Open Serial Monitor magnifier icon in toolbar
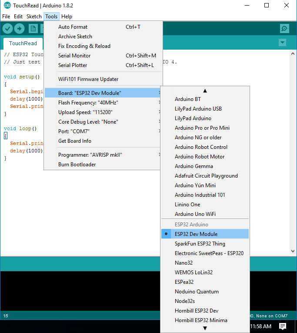 tap(284, 29)
